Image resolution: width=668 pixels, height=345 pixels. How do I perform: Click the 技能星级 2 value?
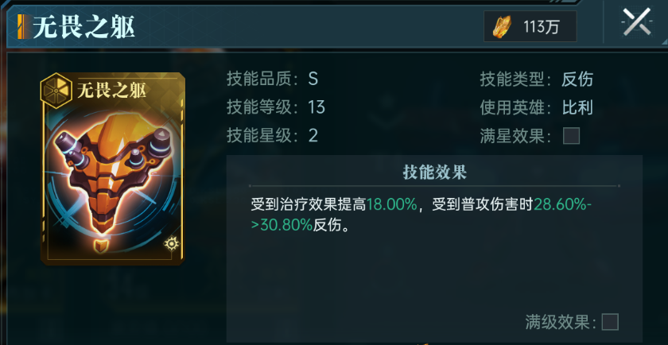tap(313, 136)
